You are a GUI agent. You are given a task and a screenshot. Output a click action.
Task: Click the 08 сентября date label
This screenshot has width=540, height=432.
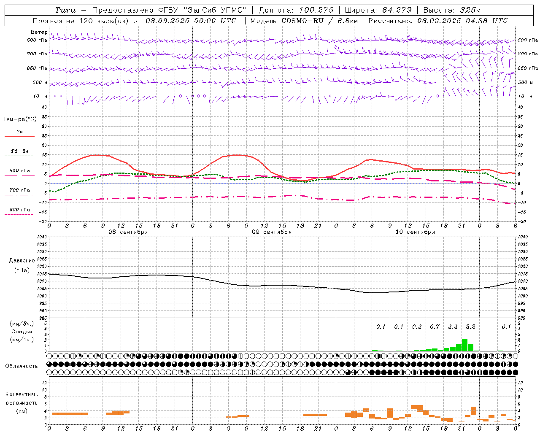[128, 232]
